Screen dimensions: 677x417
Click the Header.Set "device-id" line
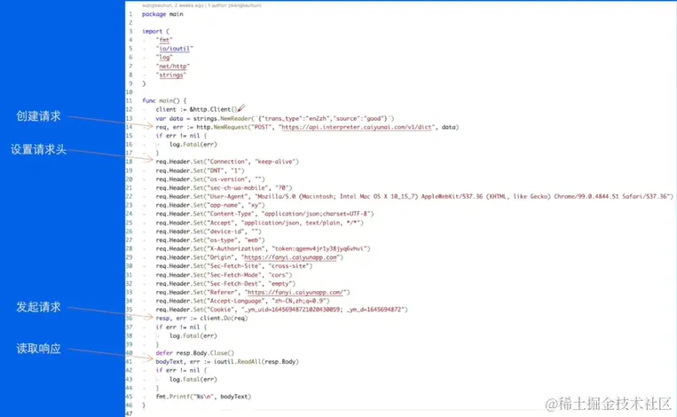click(x=209, y=232)
